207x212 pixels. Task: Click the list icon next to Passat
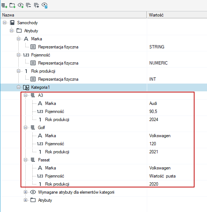33,160
